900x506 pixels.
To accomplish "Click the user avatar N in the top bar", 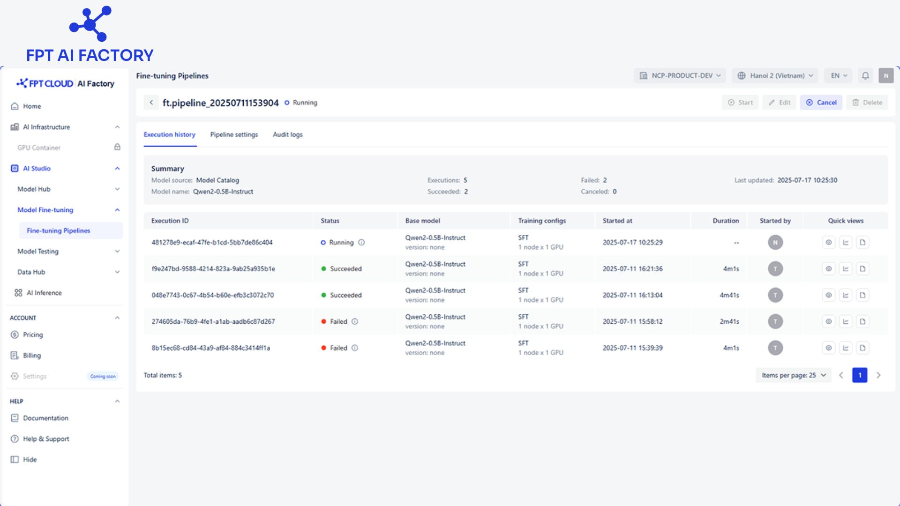I will point(886,75).
